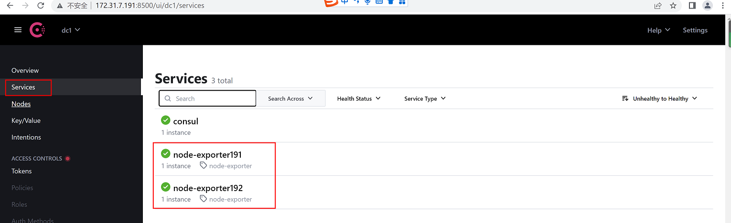Open browser three-dot menu
Viewport: 731px width, 223px height.
point(724,6)
